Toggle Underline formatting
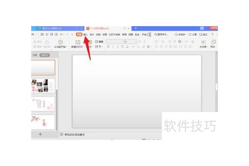 click(118, 46)
